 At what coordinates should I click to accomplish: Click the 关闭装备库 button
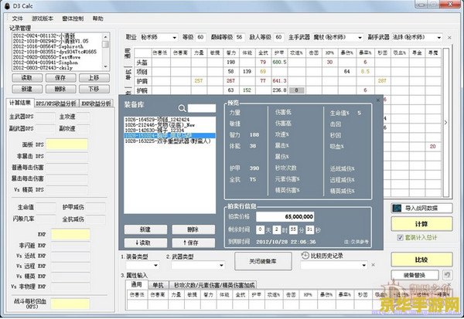coord(263,261)
